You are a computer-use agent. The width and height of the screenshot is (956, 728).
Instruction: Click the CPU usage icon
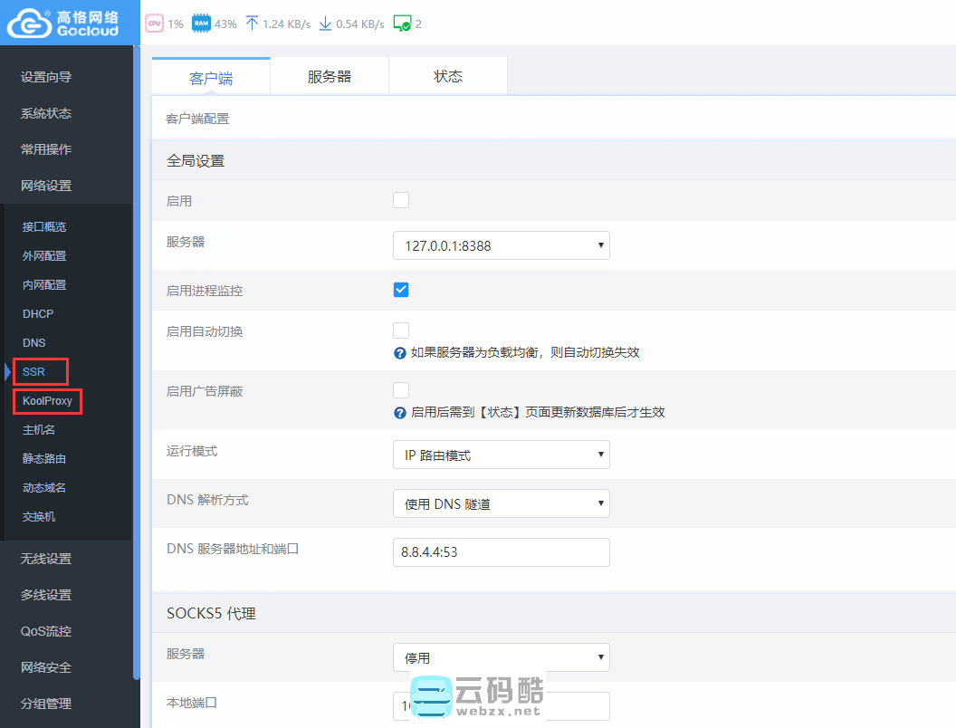[154, 24]
